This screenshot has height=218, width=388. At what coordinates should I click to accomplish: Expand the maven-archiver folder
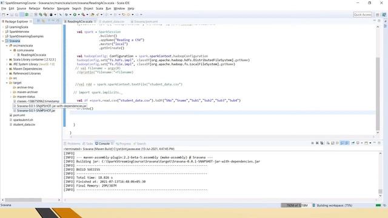[11, 92]
